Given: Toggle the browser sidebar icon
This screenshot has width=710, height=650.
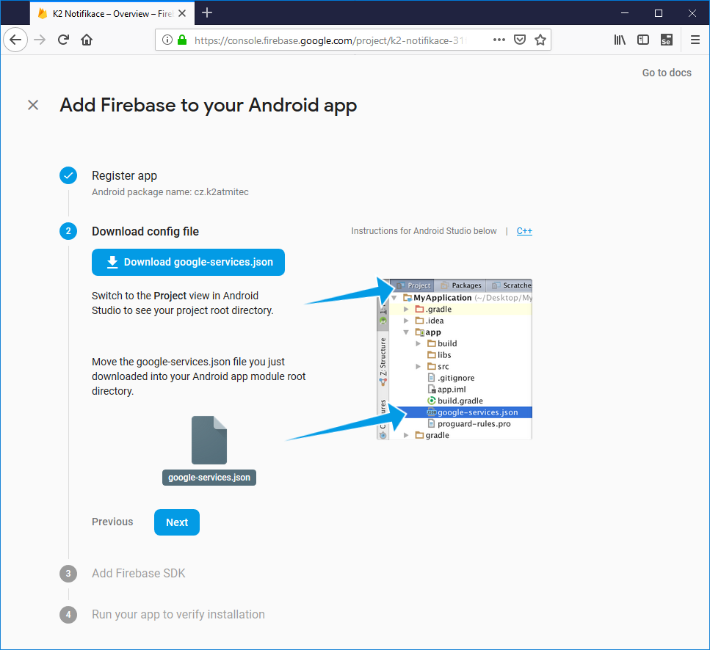Looking at the screenshot, I should pos(643,40).
